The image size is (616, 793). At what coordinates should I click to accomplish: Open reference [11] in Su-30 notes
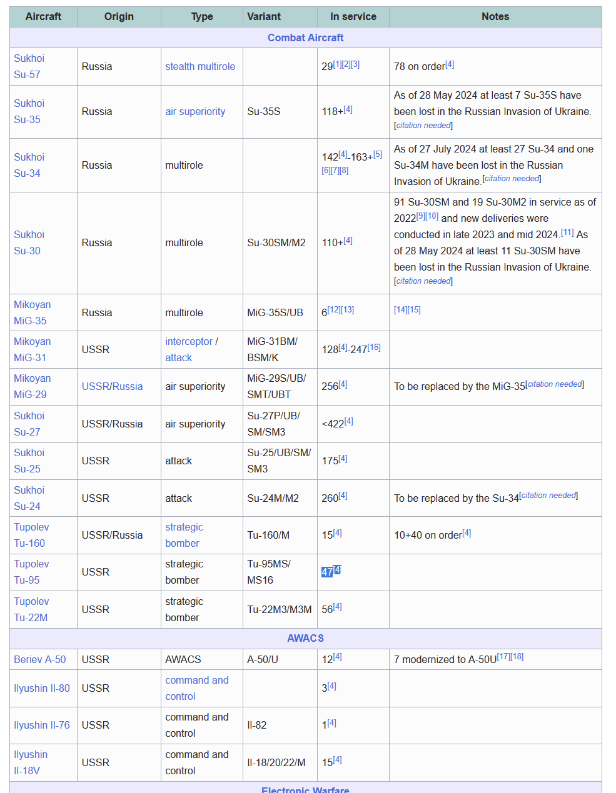pos(567,232)
